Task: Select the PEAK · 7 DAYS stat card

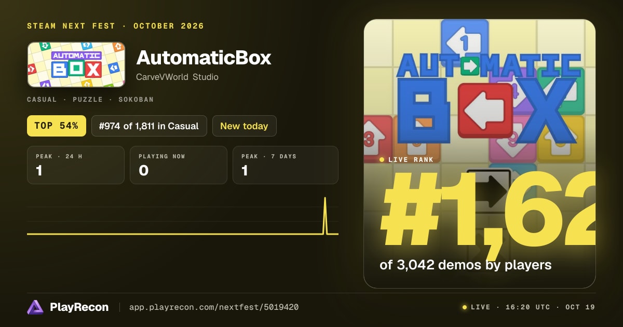Action: [x=286, y=165]
